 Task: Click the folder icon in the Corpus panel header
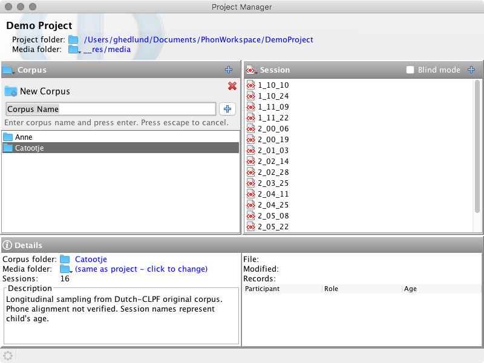[8, 70]
